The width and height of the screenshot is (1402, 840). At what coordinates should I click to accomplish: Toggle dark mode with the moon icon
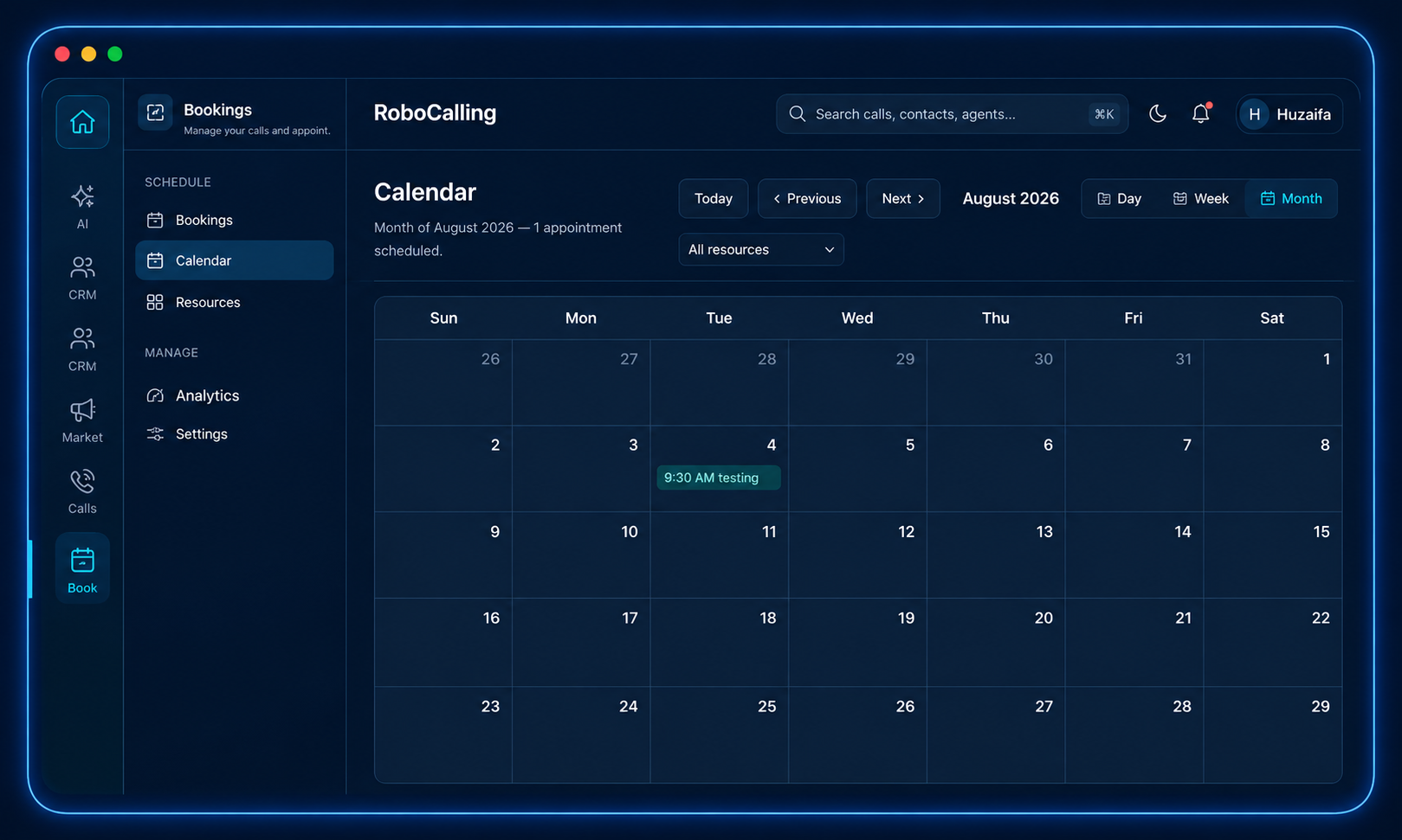(x=1158, y=113)
